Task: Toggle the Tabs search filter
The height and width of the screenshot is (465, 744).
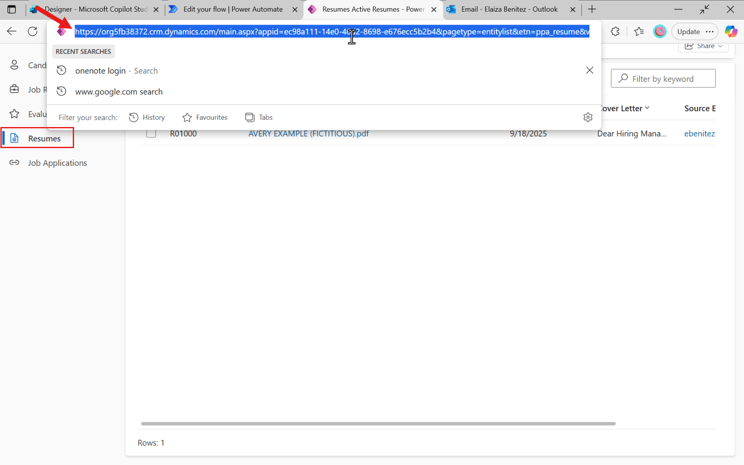Action: pos(258,117)
